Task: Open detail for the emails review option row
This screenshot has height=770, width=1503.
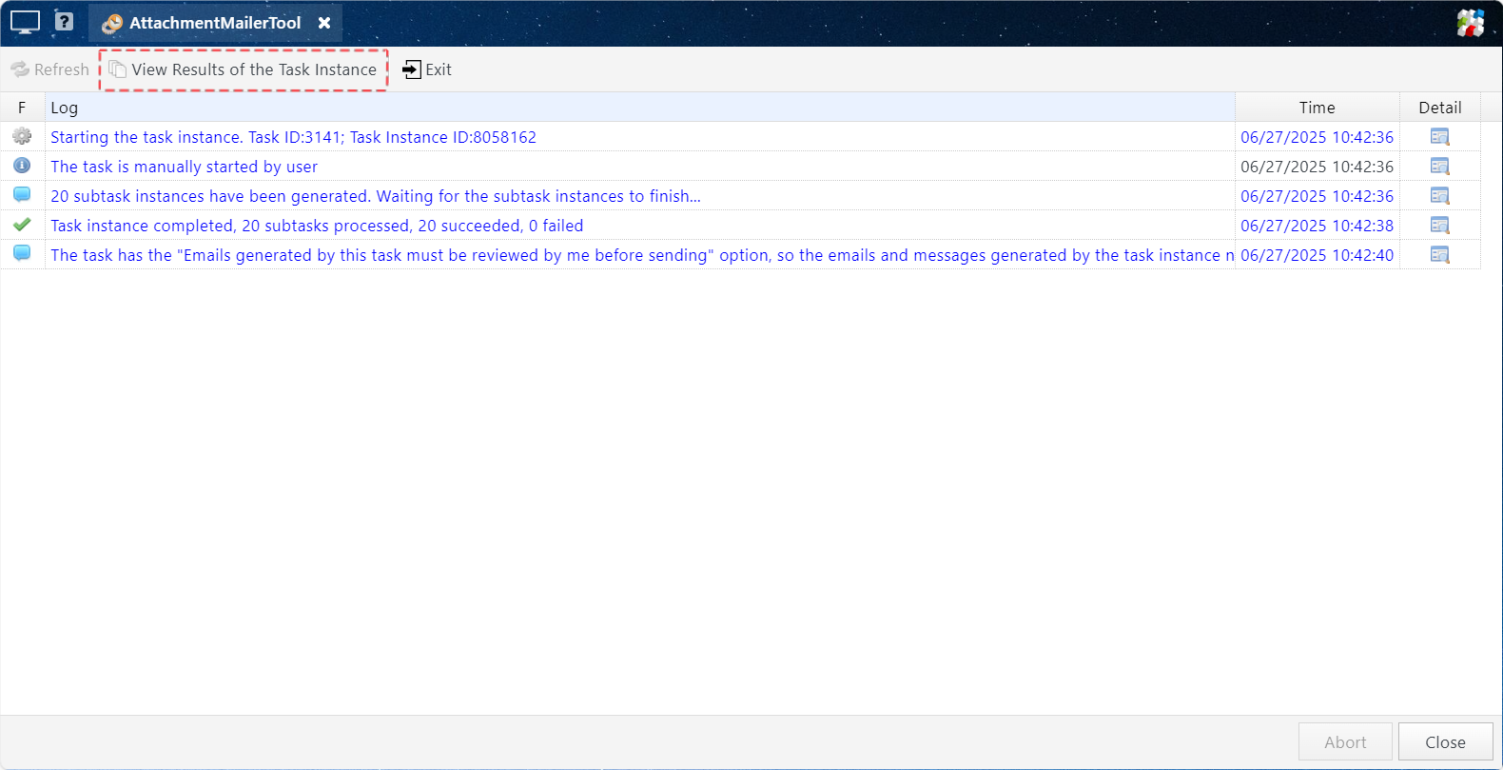Action: (x=1440, y=255)
